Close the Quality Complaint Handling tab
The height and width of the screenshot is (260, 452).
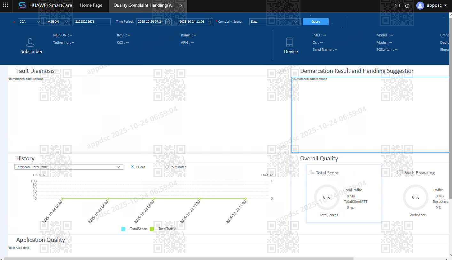click(x=181, y=6)
